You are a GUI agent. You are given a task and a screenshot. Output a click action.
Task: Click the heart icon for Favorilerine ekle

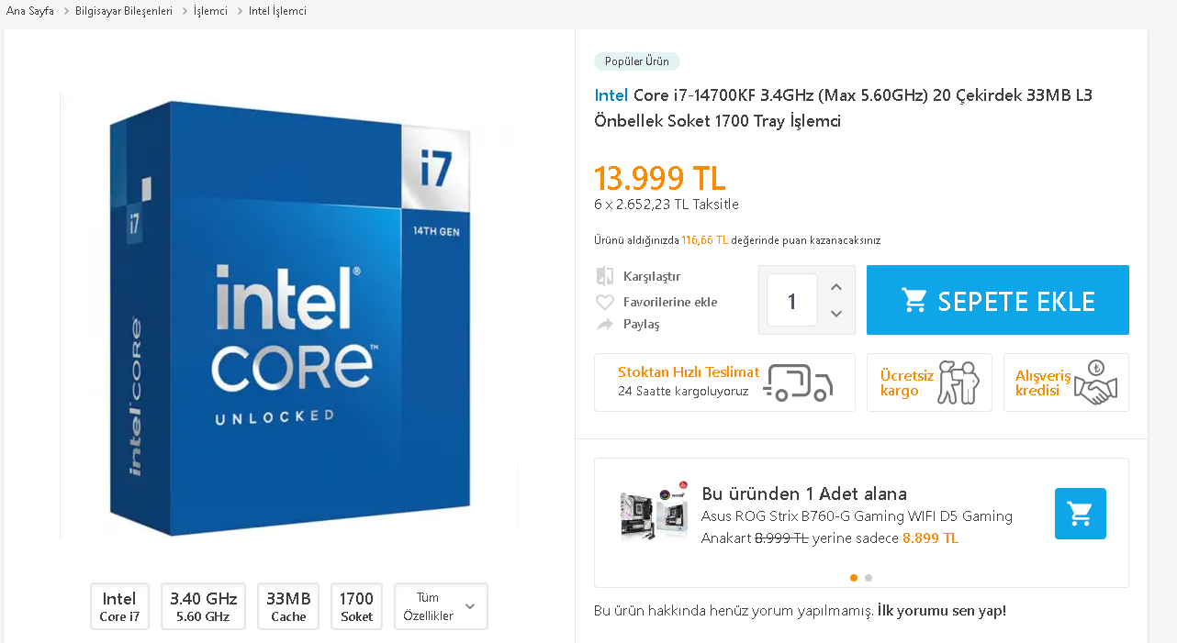coord(604,302)
